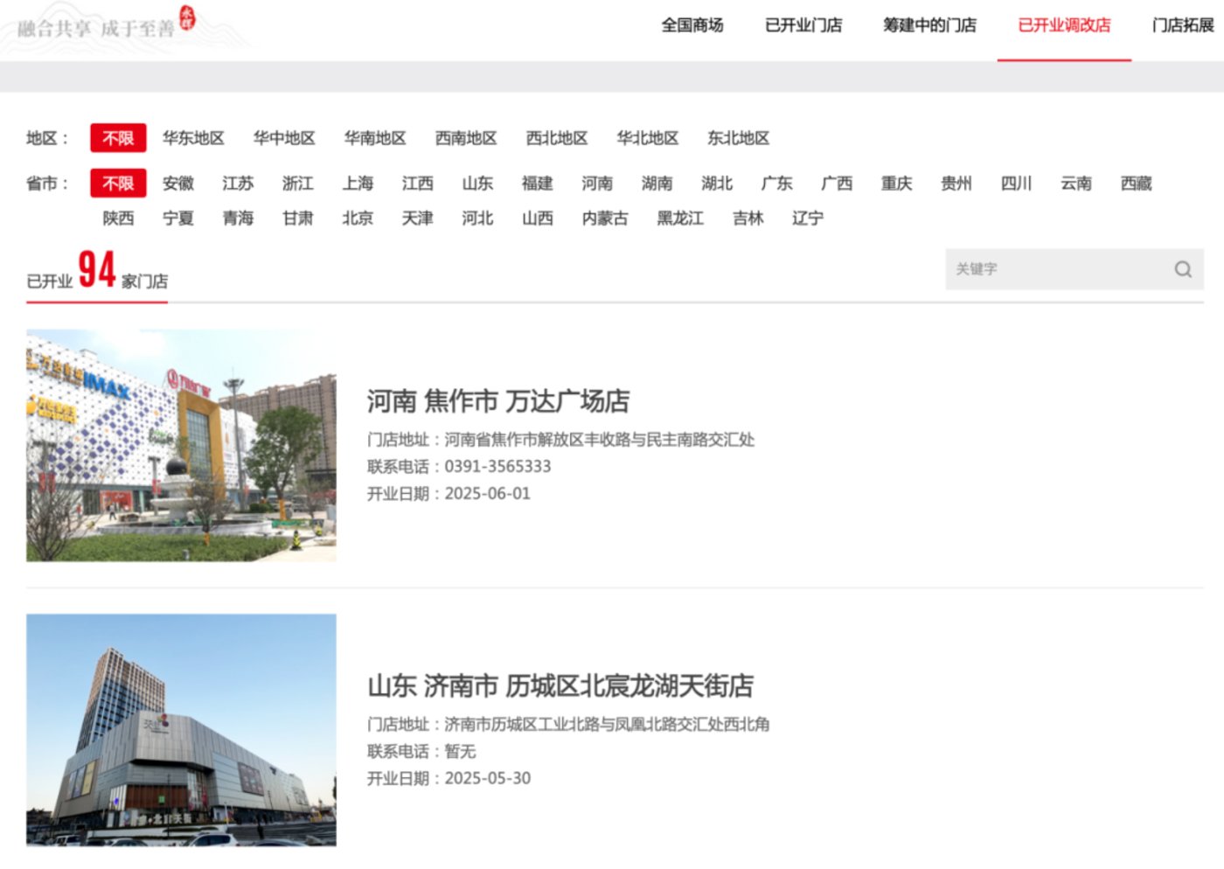Filter by 西南地区 region
The height and width of the screenshot is (869, 1224).
[466, 138]
